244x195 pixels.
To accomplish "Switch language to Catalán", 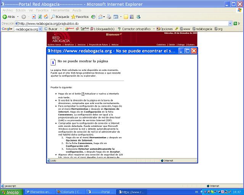I will (172, 45).
